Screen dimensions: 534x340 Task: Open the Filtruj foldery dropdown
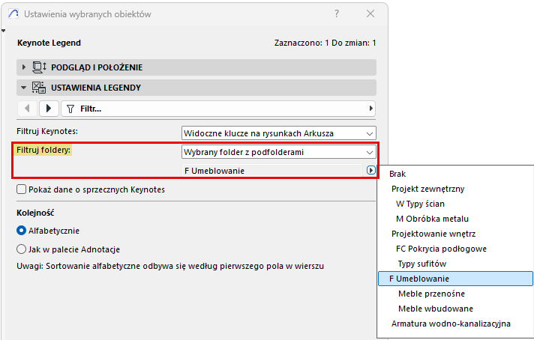click(278, 152)
